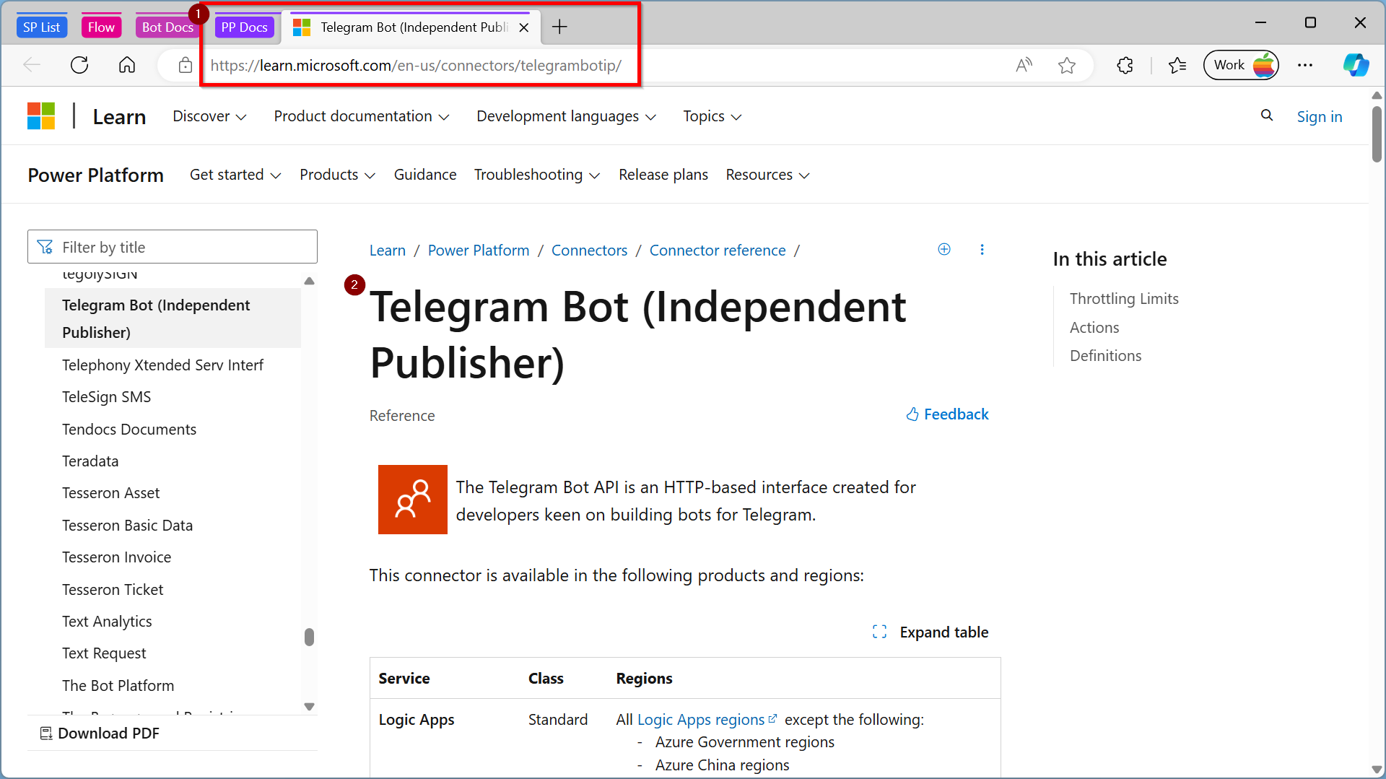Expand the regions table view
The width and height of the screenshot is (1386, 779).
coord(930,632)
